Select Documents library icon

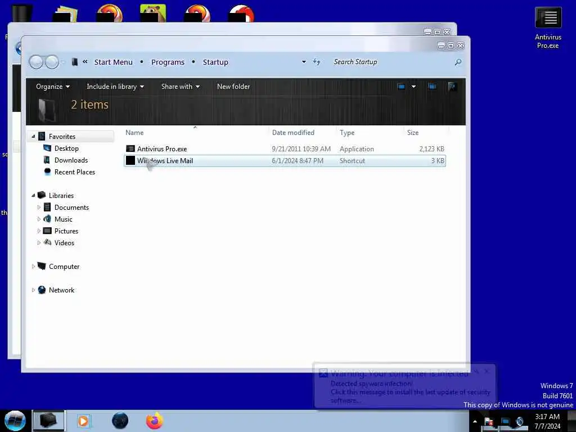[47, 207]
